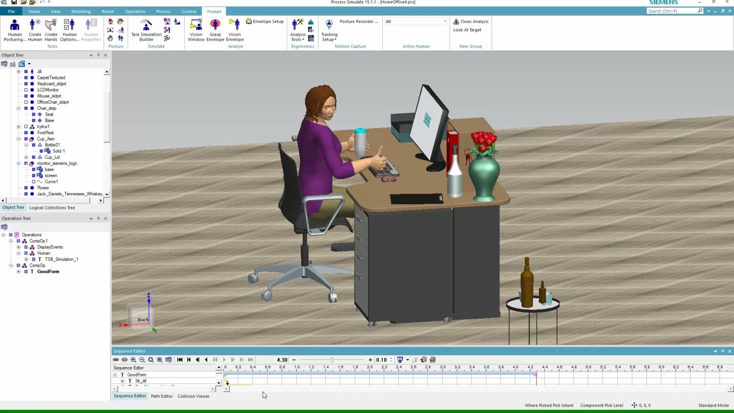The width and height of the screenshot is (734, 413).
Task: Pause the simulation playback
Action: (215, 359)
